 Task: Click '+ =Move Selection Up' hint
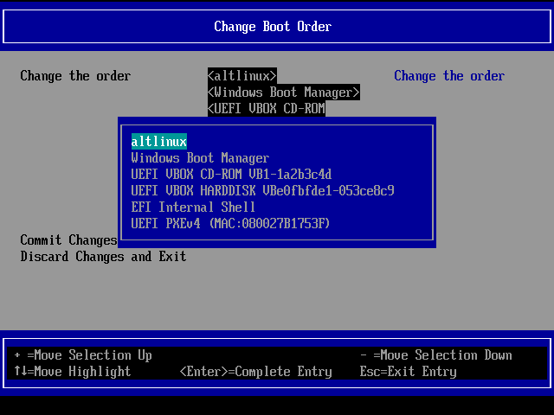click(x=83, y=355)
